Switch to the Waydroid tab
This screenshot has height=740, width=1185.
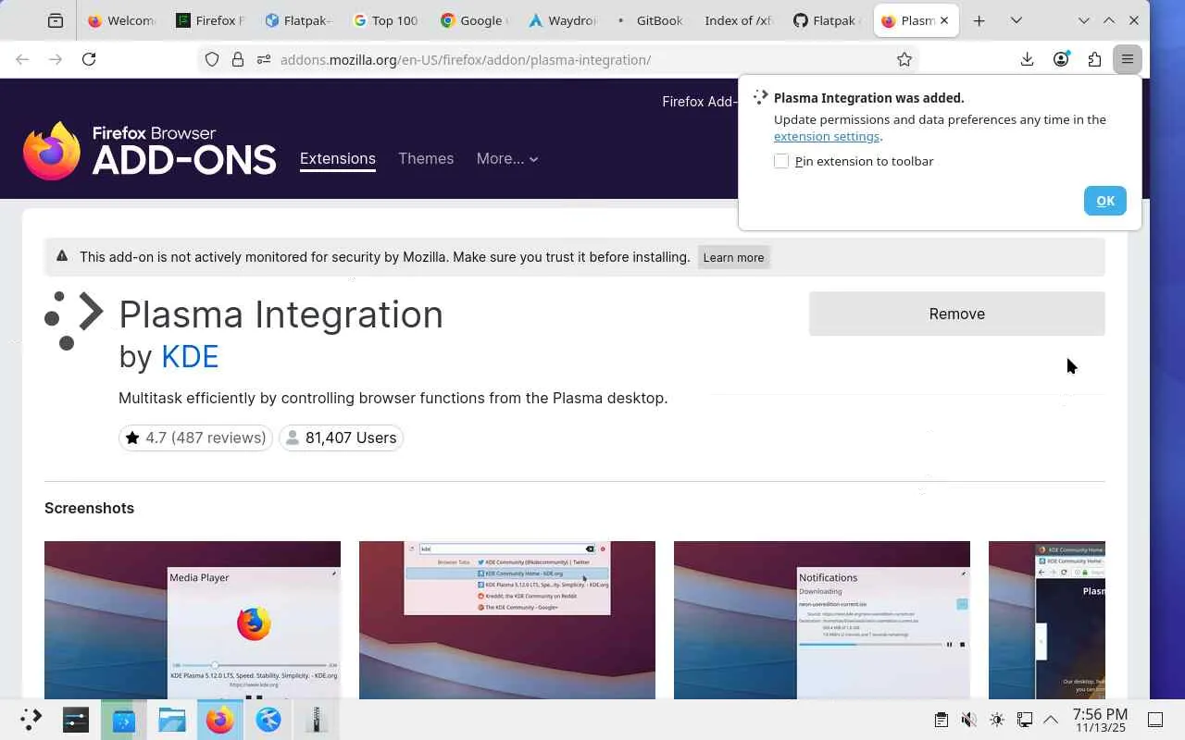[562, 20]
